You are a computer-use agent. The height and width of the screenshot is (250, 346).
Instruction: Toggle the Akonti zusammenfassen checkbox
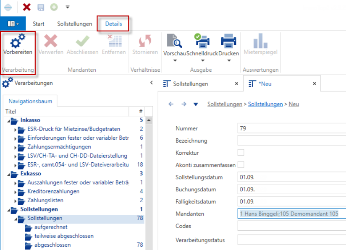click(241, 165)
